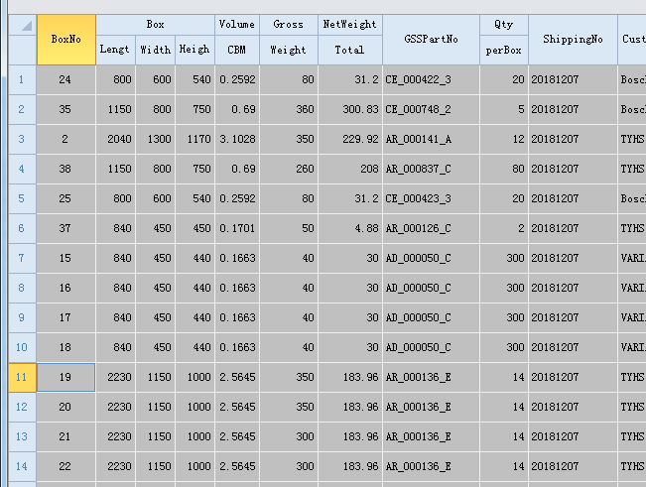Image resolution: width=646 pixels, height=487 pixels.
Task: Select row header 10
Action: click(x=22, y=347)
